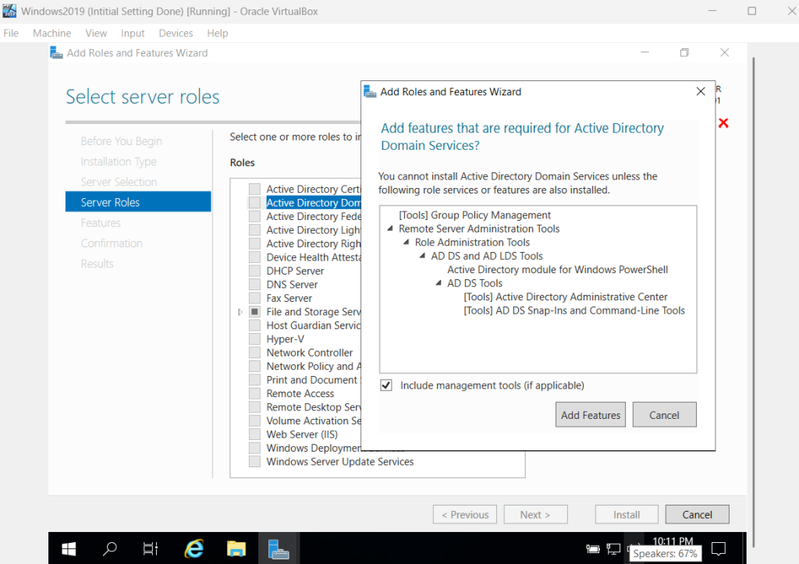Select Server Roles wizard step
The image size is (799, 564).
138,202
